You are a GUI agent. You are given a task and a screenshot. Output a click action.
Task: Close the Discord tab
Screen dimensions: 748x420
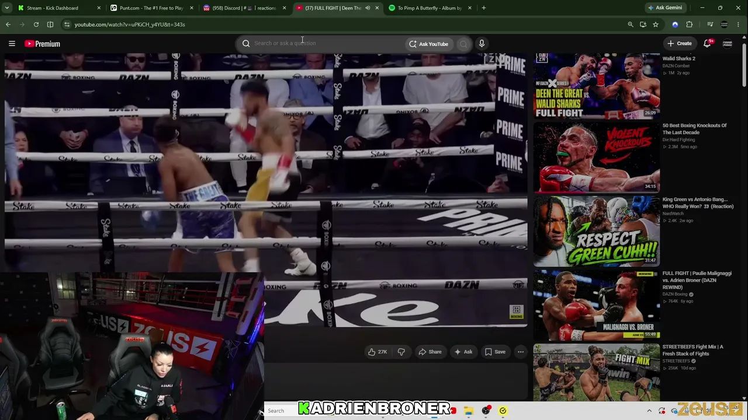coord(284,8)
